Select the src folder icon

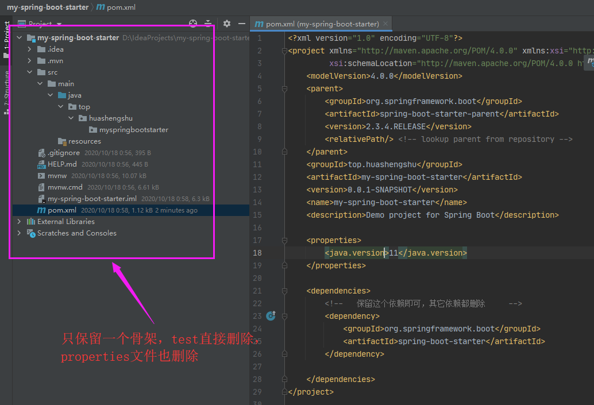click(x=41, y=72)
